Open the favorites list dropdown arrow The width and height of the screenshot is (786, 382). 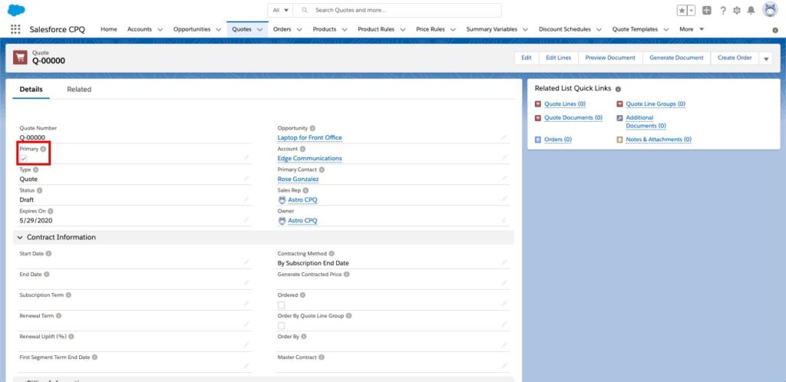click(692, 11)
